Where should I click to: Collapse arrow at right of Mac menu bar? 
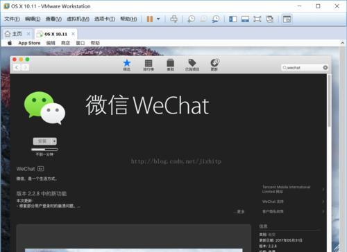(x=343, y=43)
